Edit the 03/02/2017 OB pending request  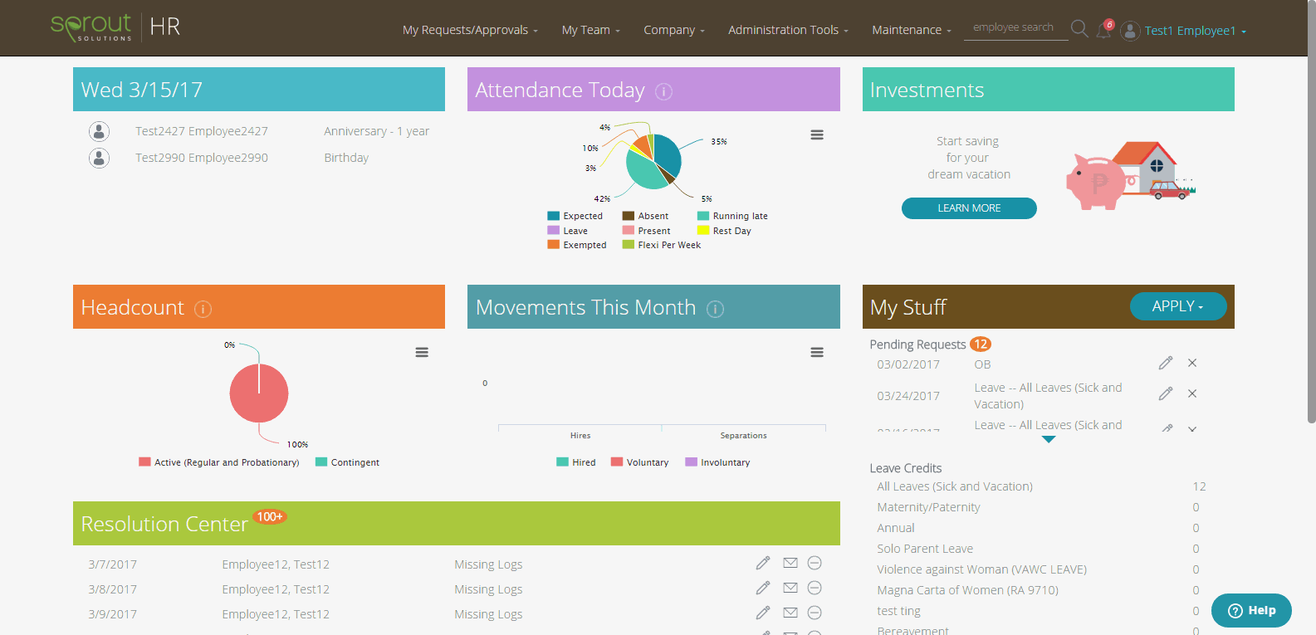pos(1166,363)
